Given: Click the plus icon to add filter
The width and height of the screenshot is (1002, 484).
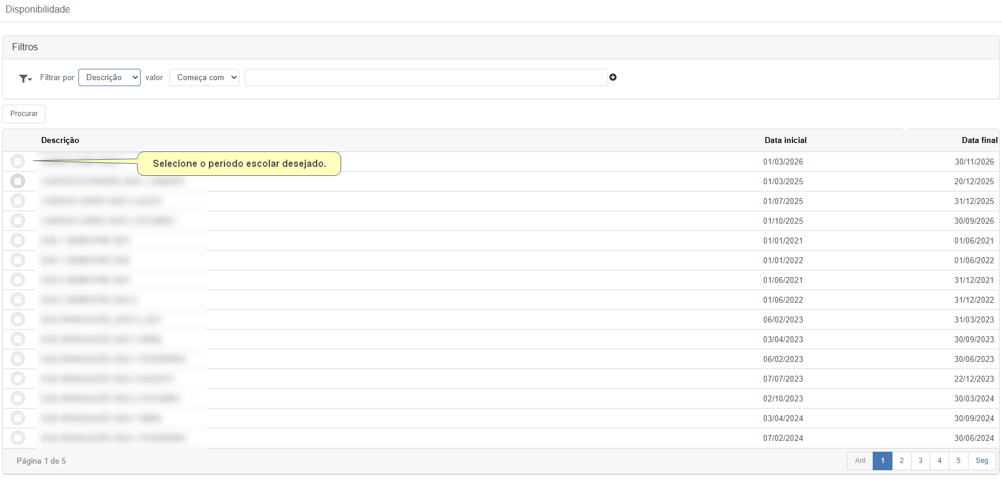Looking at the screenshot, I should 613,77.
